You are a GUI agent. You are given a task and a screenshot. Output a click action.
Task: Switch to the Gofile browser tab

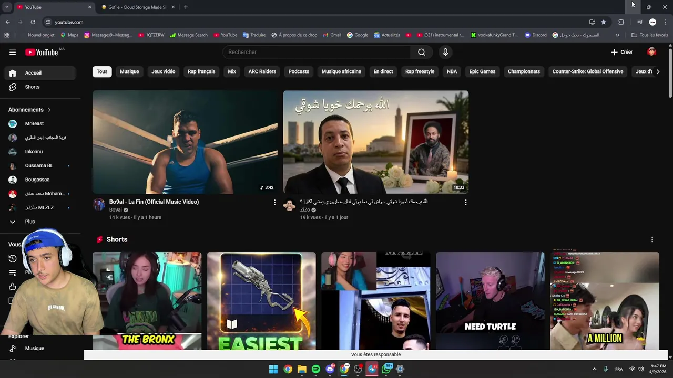click(x=138, y=7)
